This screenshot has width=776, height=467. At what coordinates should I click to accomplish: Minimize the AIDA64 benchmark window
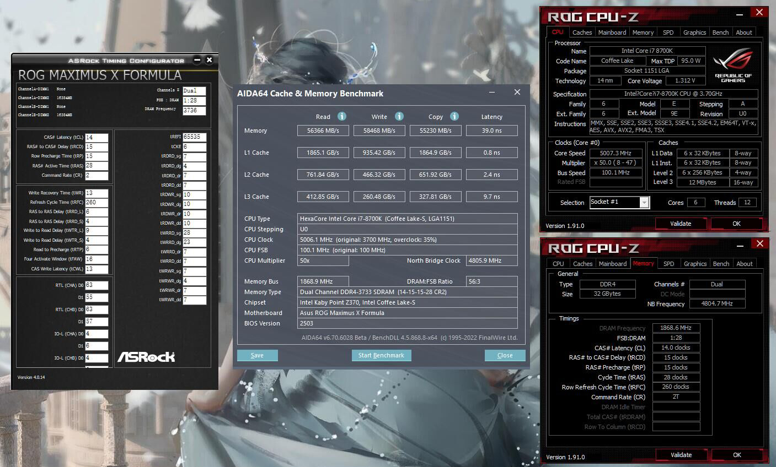click(491, 93)
